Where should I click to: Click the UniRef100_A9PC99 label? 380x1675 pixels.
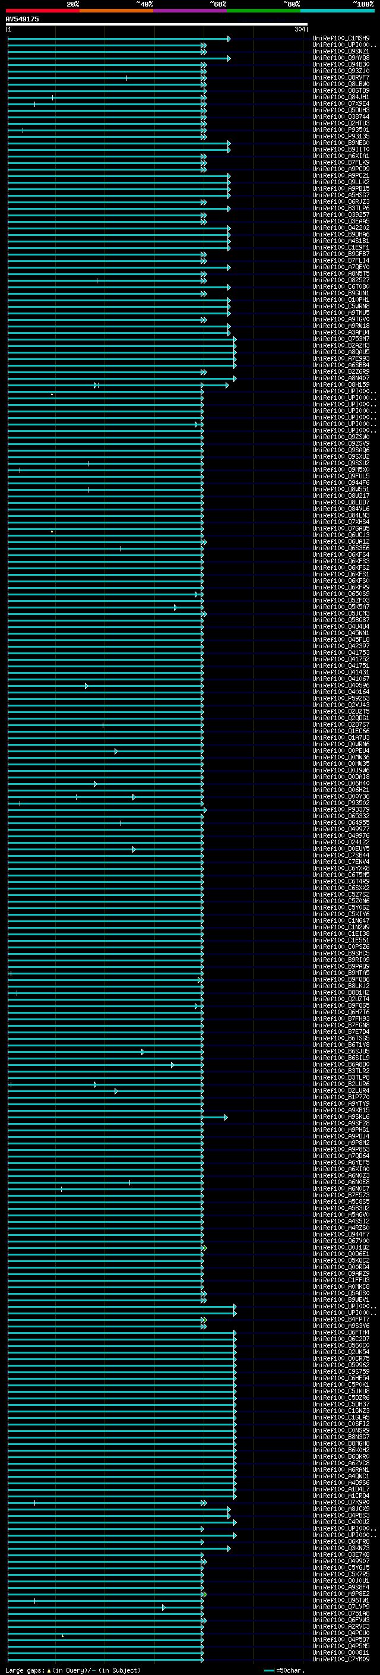[341, 169]
